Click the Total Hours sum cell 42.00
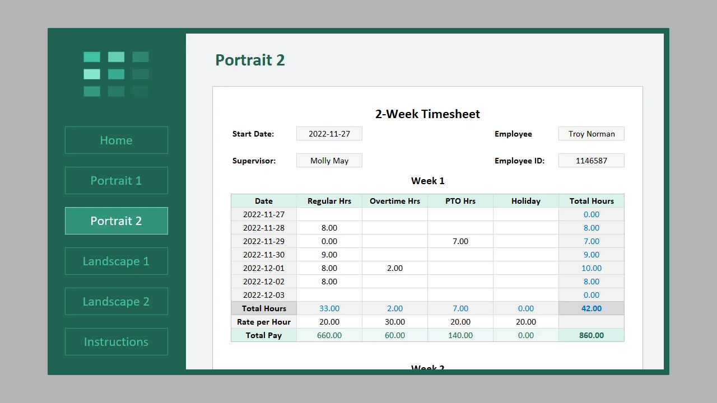Viewport: 717px width, 403px height. [x=591, y=308]
